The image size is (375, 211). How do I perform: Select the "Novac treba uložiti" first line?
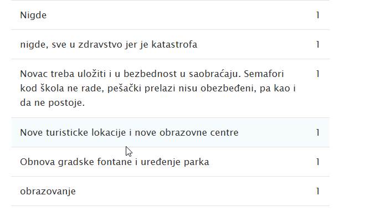[x=152, y=74]
